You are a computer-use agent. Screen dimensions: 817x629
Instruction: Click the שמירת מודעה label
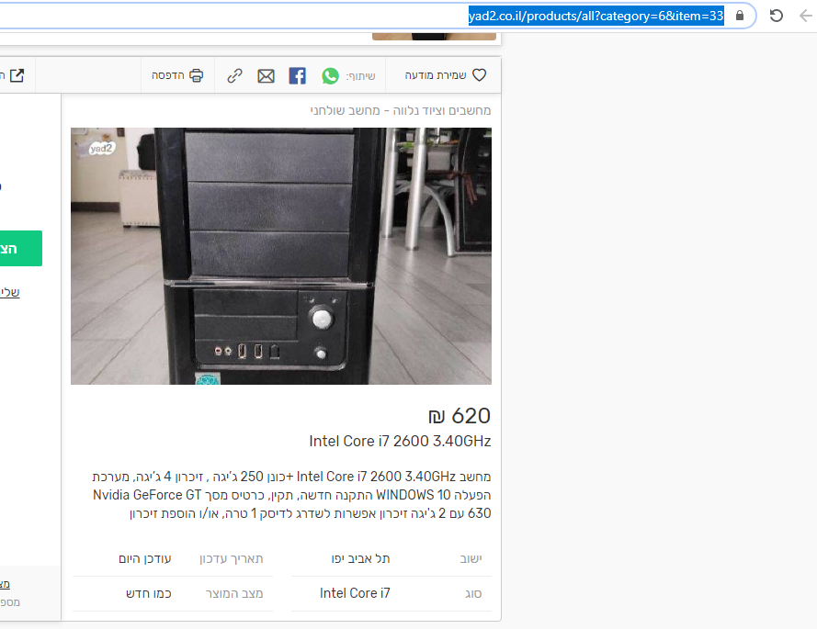[x=435, y=75]
